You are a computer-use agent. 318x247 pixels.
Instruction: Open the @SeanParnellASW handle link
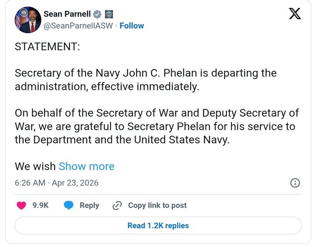coord(78,25)
